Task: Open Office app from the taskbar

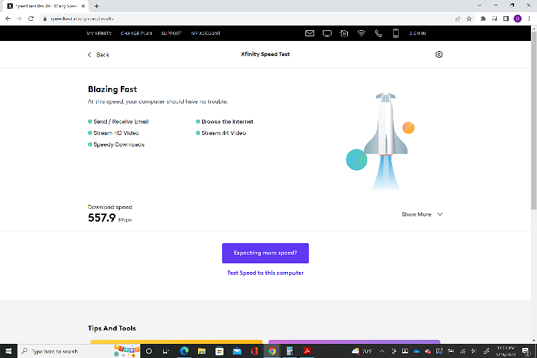Action: coord(254,351)
